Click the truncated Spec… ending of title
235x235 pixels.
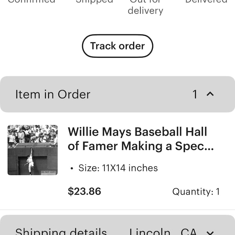click(x=194, y=146)
